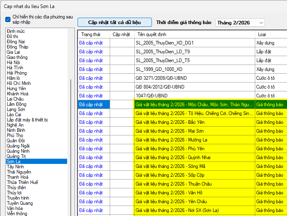The height and width of the screenshot is (216, 287).
Task: Click the 'Cập nhật' cell for Mường La row
Action: click(x=122, y=140)
